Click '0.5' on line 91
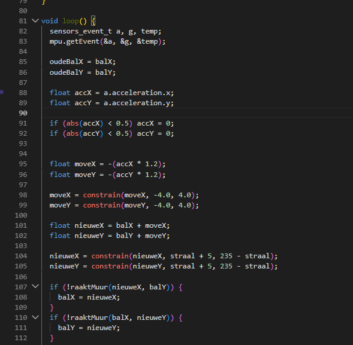Screen dimensions: 353x345 tap(122, 123)
